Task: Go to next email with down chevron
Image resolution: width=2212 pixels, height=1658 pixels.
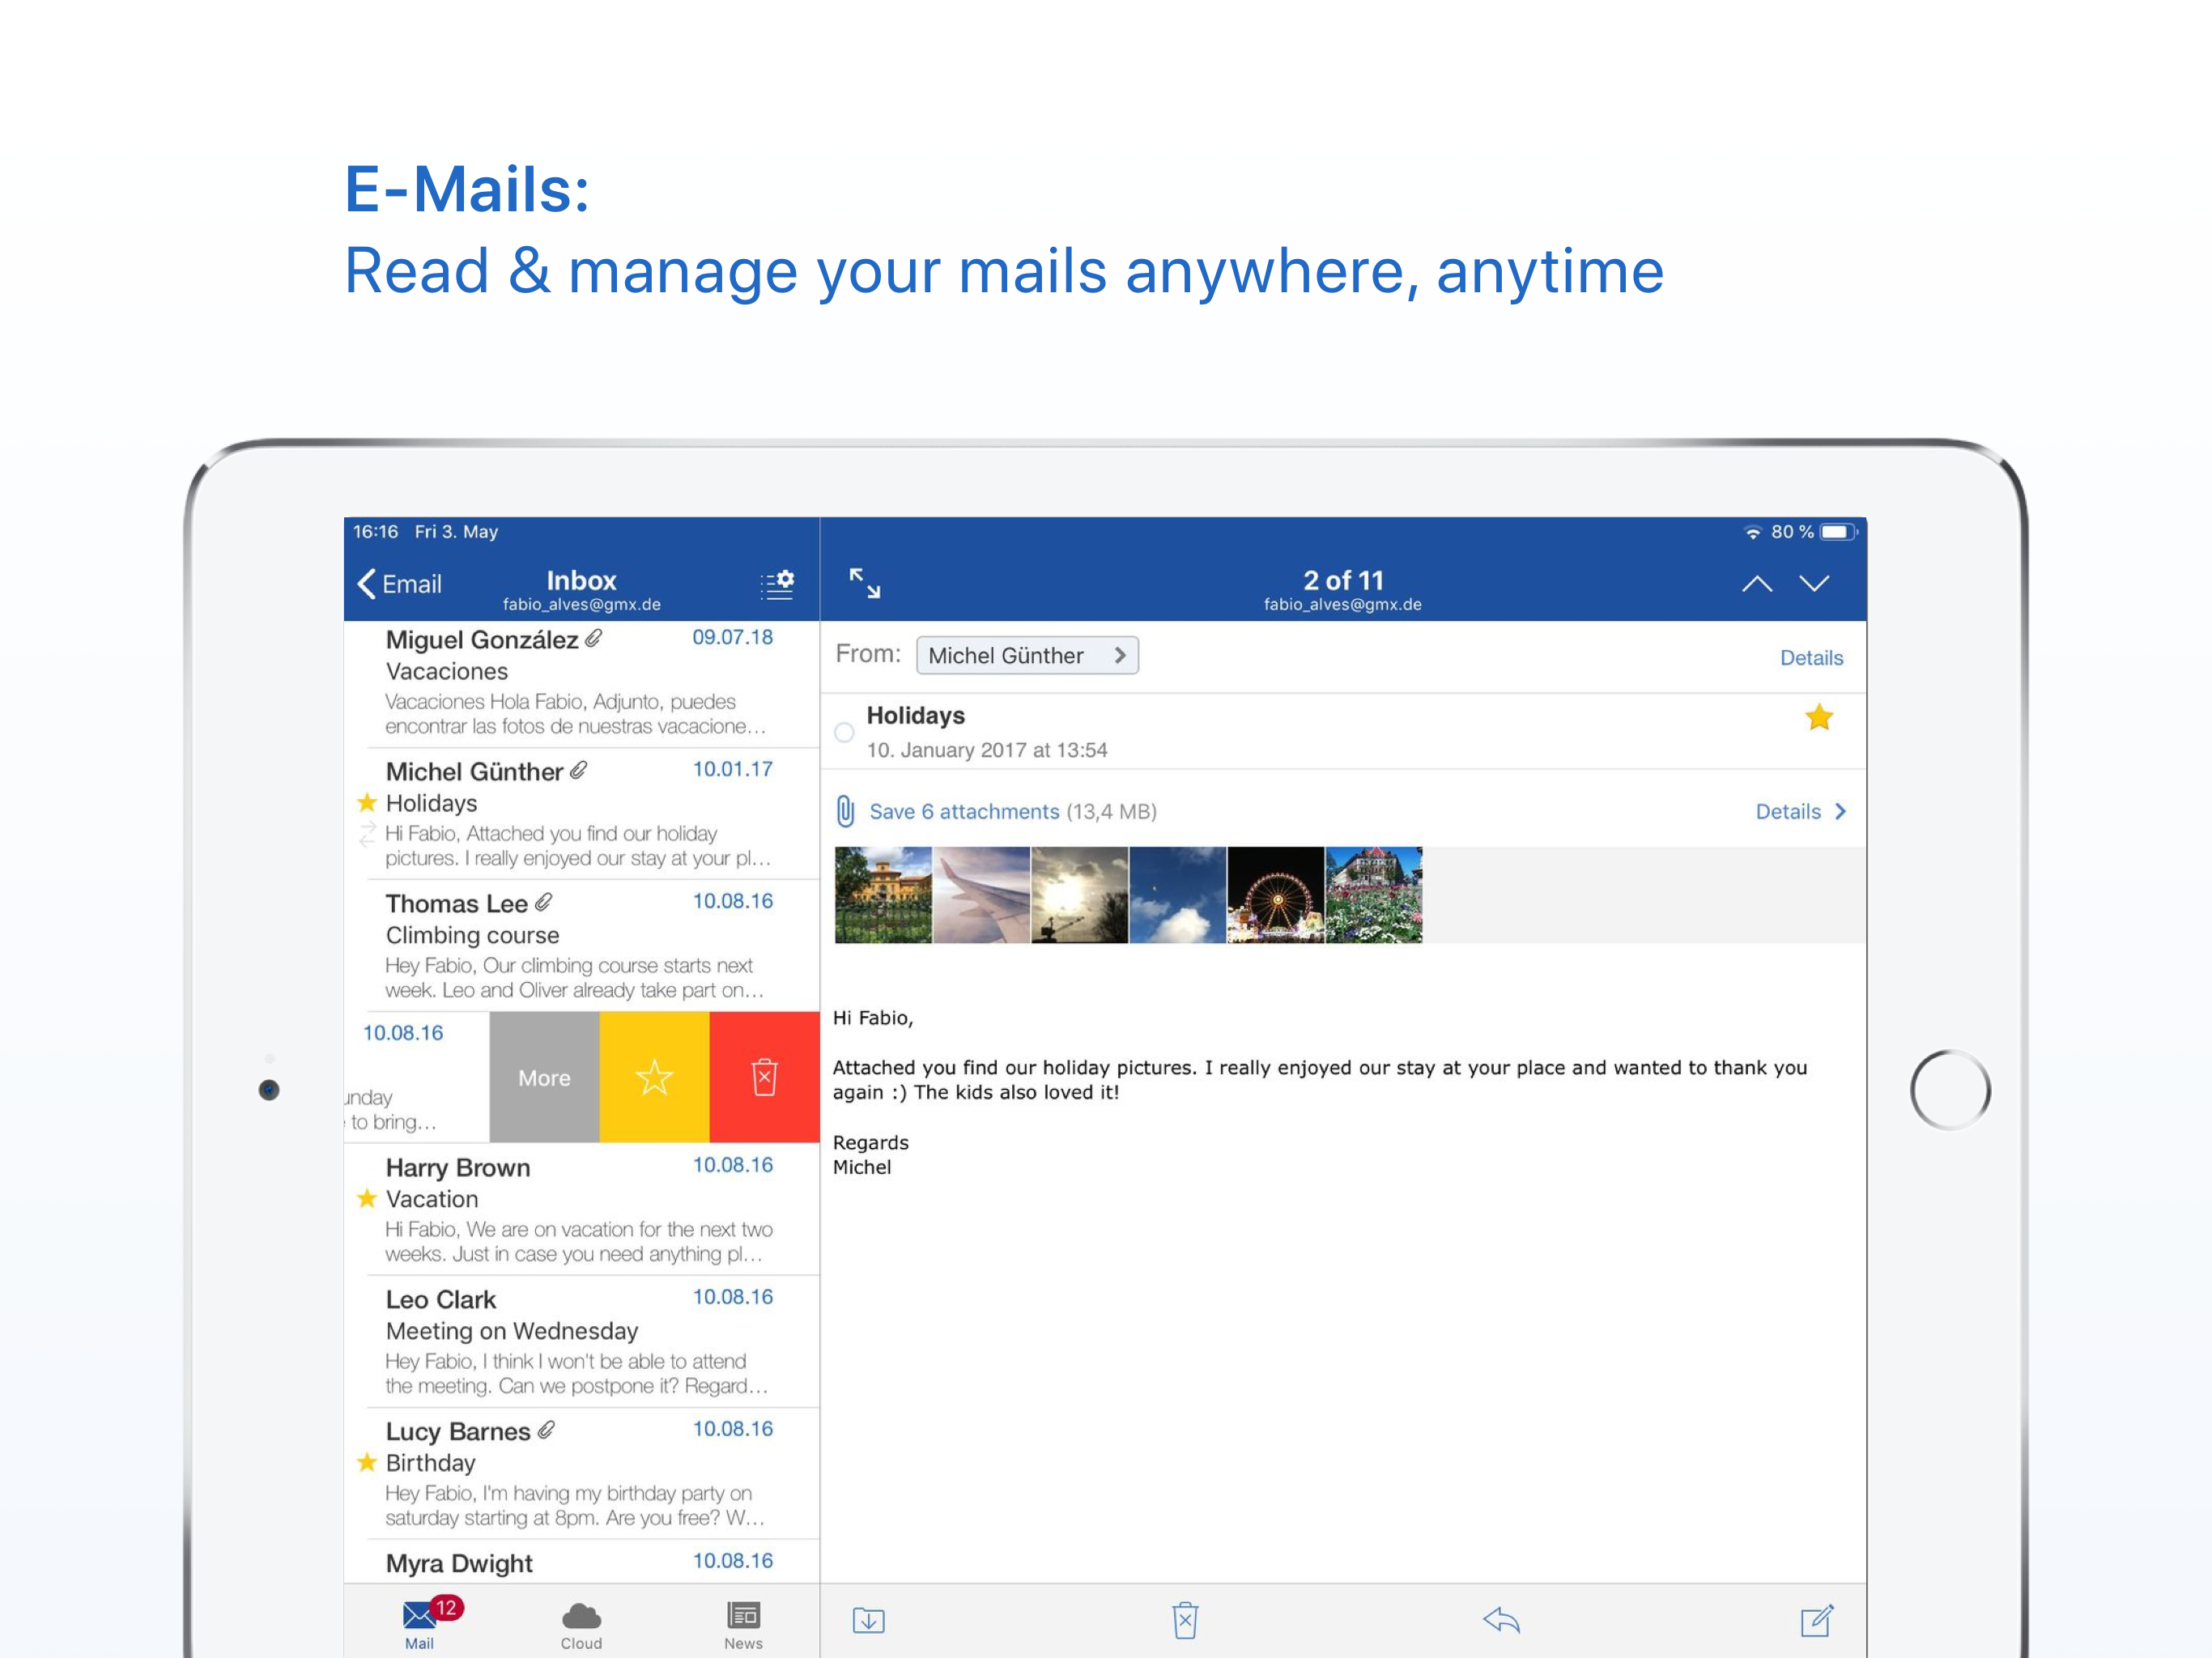Action: (1814, 584)
